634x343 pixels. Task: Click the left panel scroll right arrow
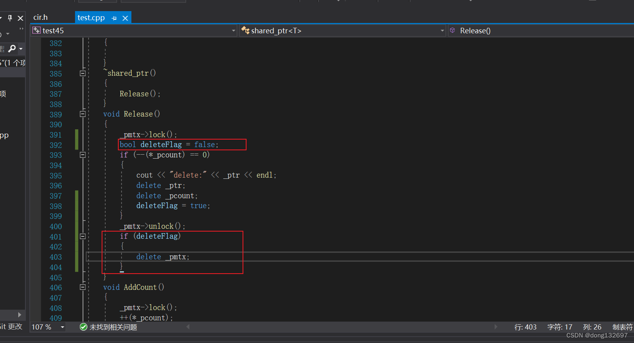click(19, 315)
